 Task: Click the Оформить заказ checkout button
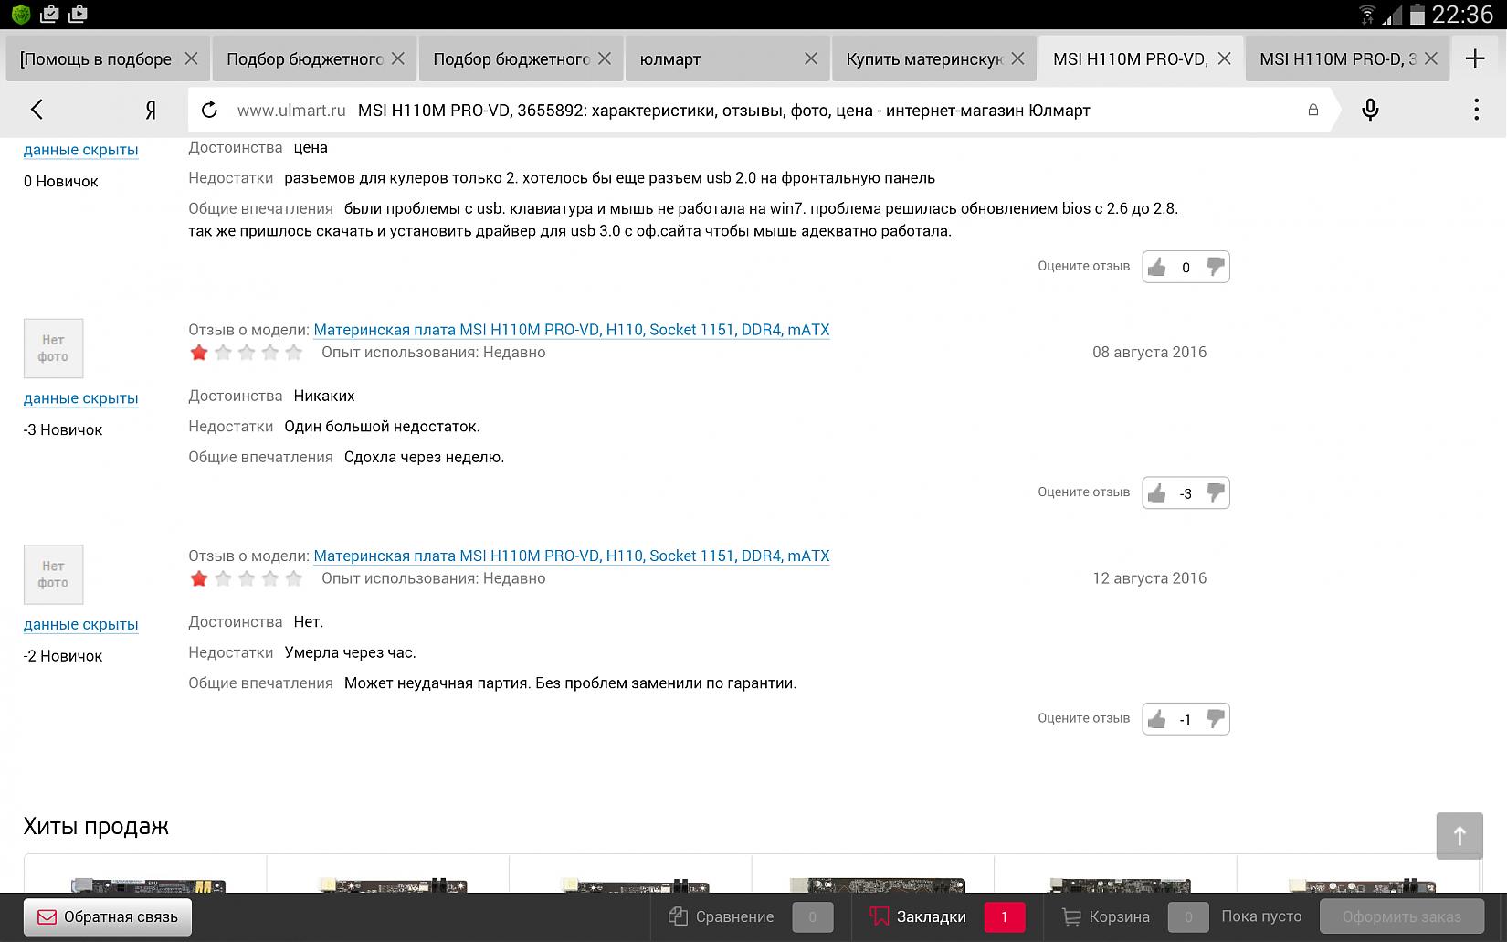[1401, 916]
